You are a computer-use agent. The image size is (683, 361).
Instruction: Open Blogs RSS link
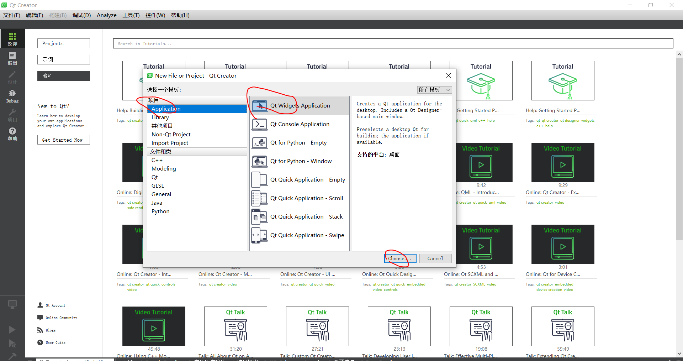46,330
